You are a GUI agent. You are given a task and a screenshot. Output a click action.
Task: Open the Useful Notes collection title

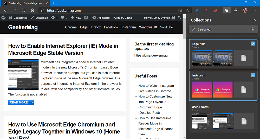click(200, 107)
